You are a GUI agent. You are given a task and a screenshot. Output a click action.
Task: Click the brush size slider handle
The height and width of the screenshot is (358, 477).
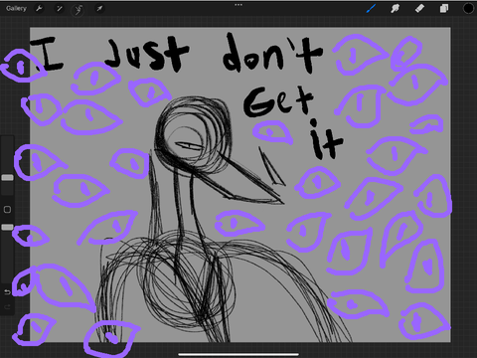tap(7, 178)
